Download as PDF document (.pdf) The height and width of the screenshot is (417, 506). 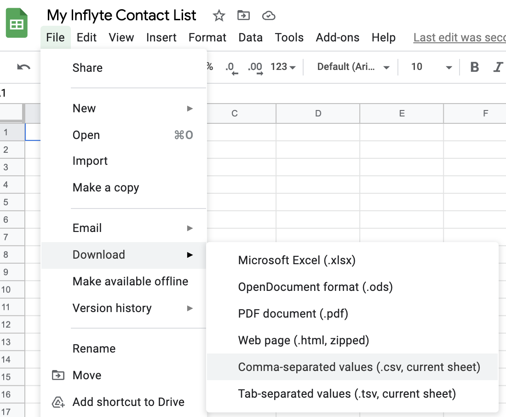click(352, 313)
